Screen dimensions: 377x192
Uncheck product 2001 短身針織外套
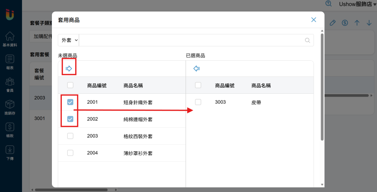pos(70,102)
